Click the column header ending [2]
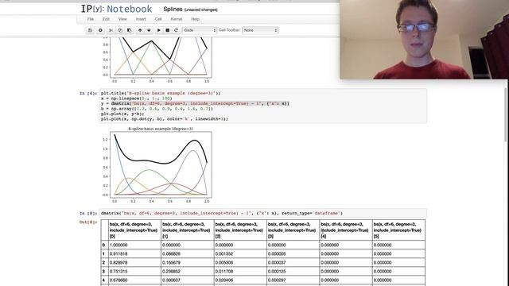The height and width of the screenshot is (286, 509). tap(240, 230)
